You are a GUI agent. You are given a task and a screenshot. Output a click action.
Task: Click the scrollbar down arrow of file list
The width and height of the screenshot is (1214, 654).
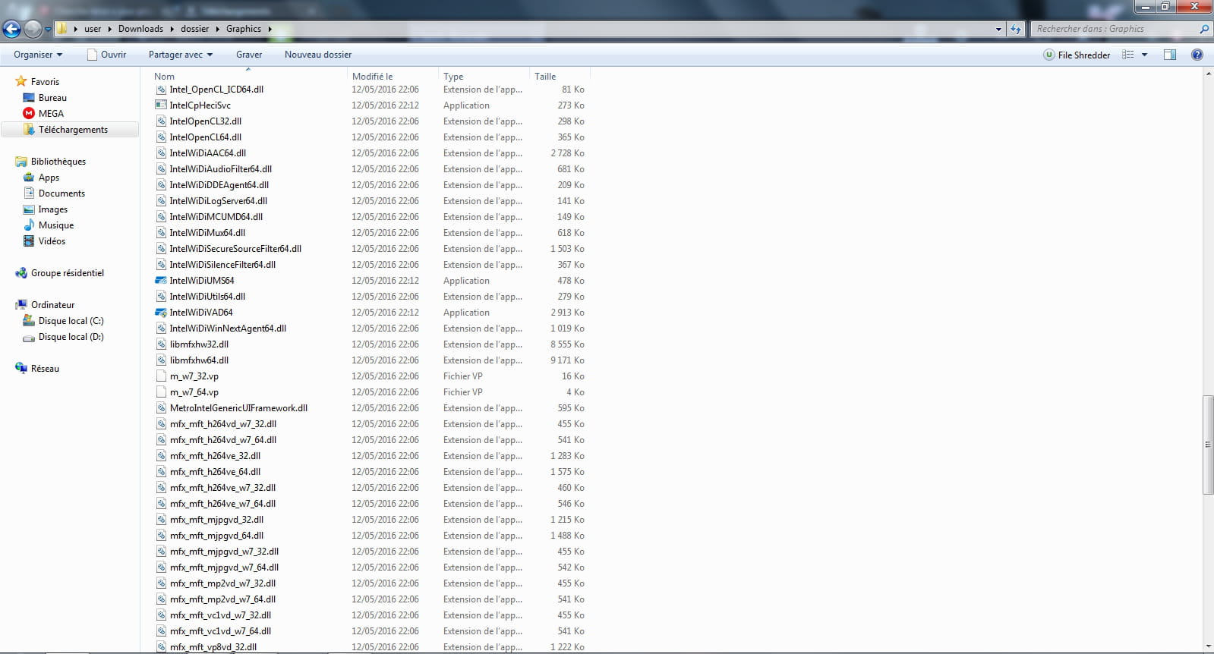(x=1208, y=647)
